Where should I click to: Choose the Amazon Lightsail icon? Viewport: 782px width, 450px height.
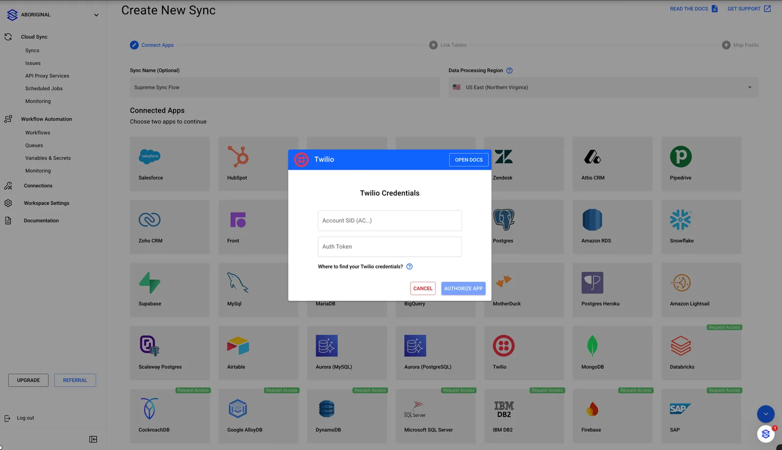[x=681, y=283]
